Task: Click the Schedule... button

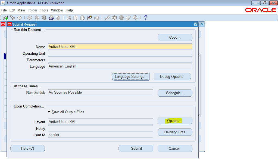Action: pos(175,93)
